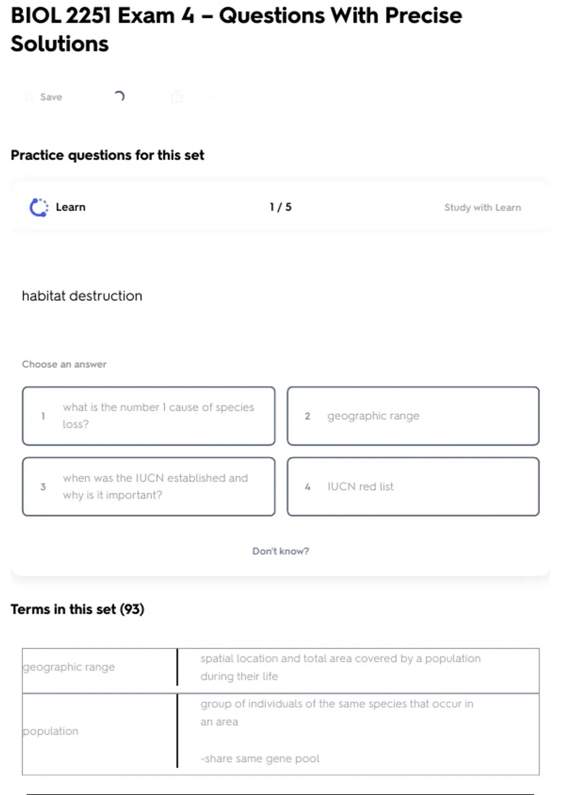Pick answer 4 IUCN red list
The height and width of the screenshot is (795, 561).
point(413,486)
